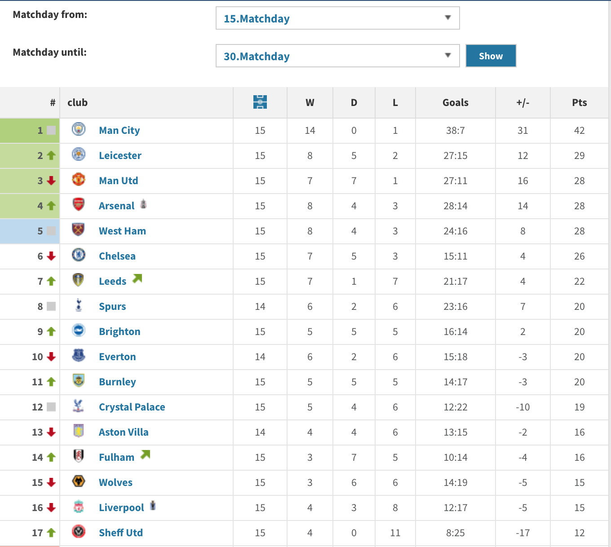Image resolution: width=611 pixels, height=547 pixels.
Task: Open the West Ham club link
Action: click(x=122, y=231)
